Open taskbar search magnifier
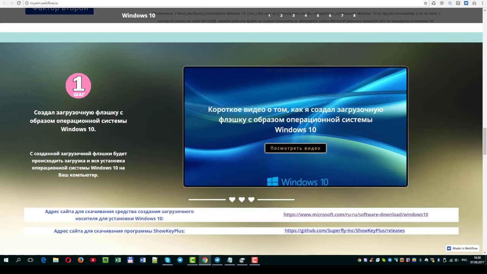The width and height of the screenshot is (487, 274). (x=18, y=260)
